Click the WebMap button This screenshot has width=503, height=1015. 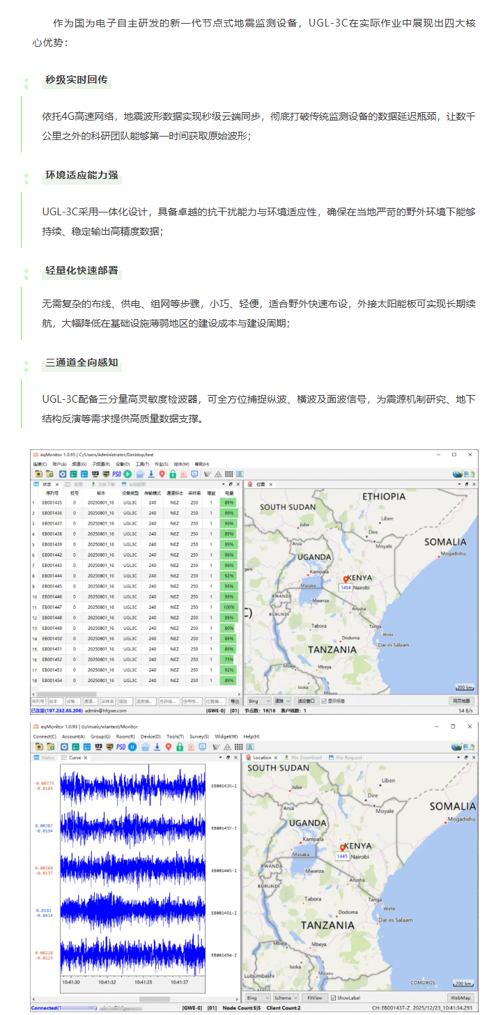tap(460, 998)
